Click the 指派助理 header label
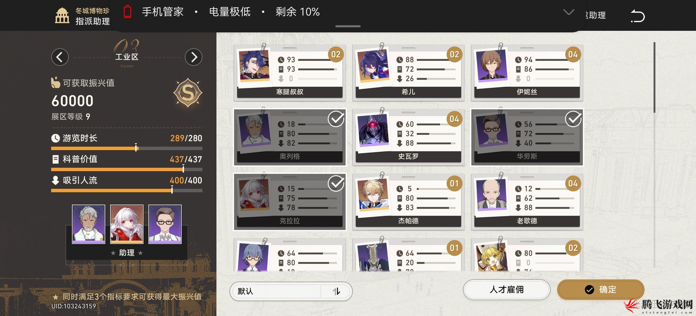 tap(93, 21)
